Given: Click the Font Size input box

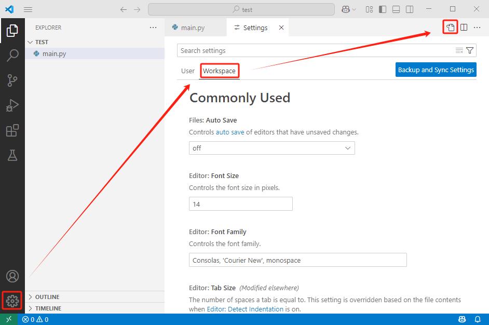Looking at the screenshot, I should [x=240, y=204].
